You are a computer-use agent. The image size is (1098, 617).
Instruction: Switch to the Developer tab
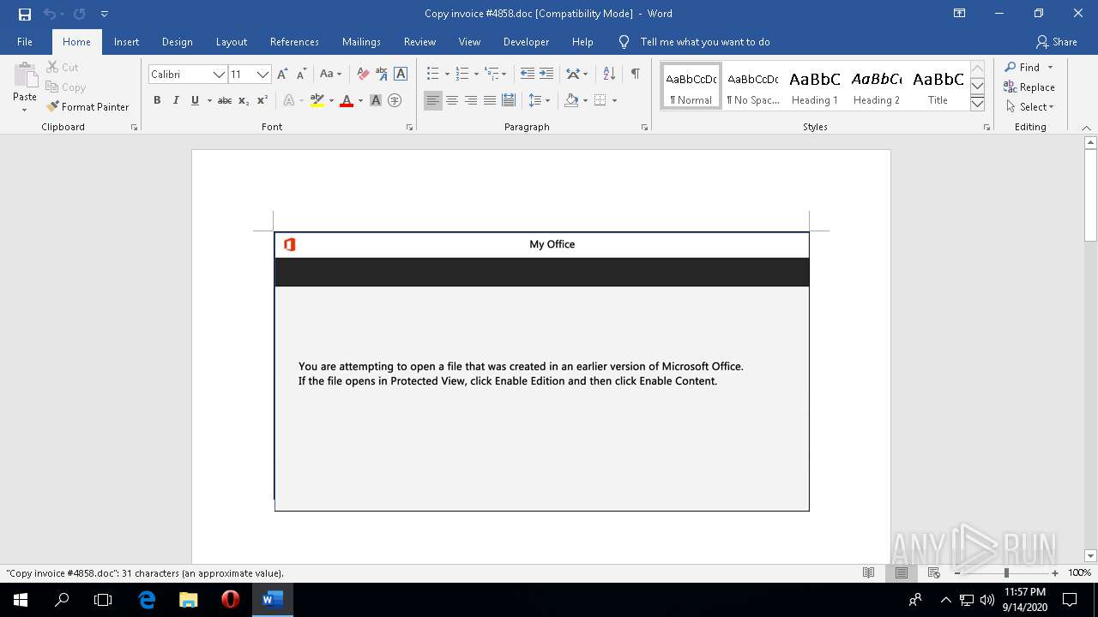[526, 42]
